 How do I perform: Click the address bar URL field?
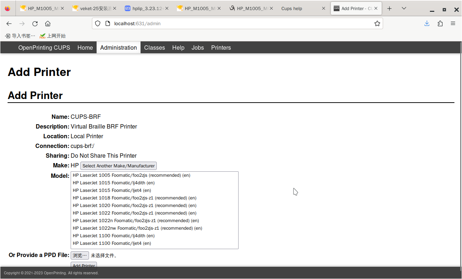(x=238, y=24)
